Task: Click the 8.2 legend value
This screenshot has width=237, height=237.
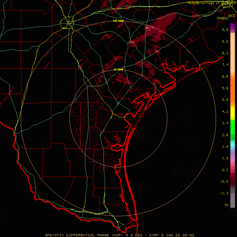Action: pos(225,53)
